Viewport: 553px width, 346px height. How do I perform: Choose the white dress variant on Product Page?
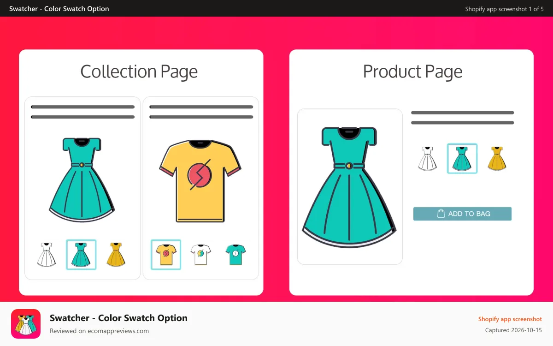click(x=427, y=159)
